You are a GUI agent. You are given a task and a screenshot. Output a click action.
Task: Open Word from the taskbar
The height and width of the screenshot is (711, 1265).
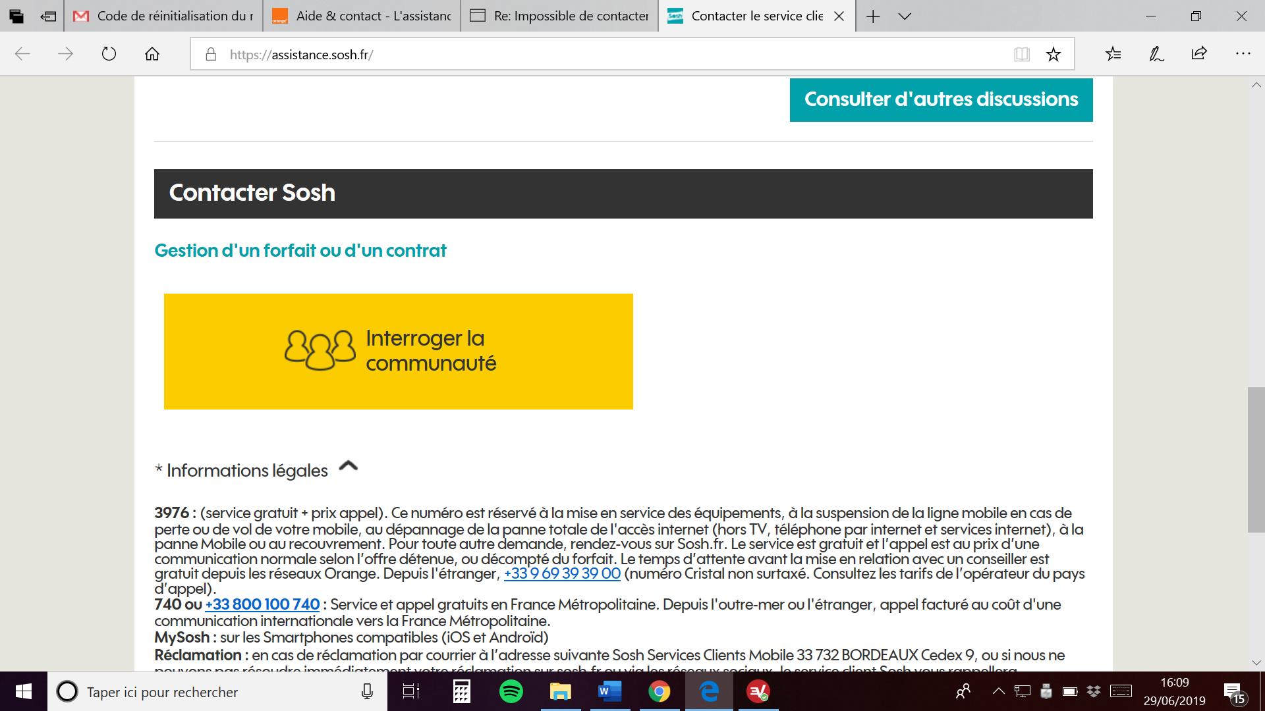[x=610, y=691]
